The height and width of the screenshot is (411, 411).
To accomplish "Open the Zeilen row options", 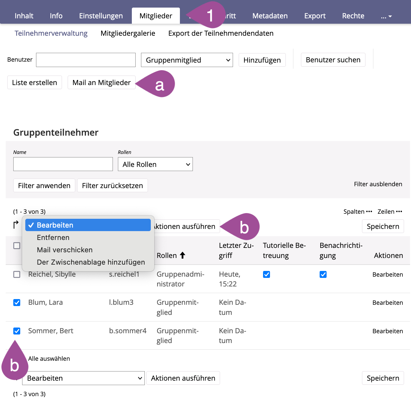I will [x=390, y=212].
